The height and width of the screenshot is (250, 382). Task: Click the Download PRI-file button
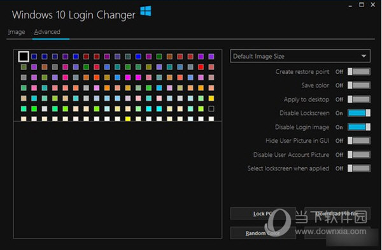337,214
